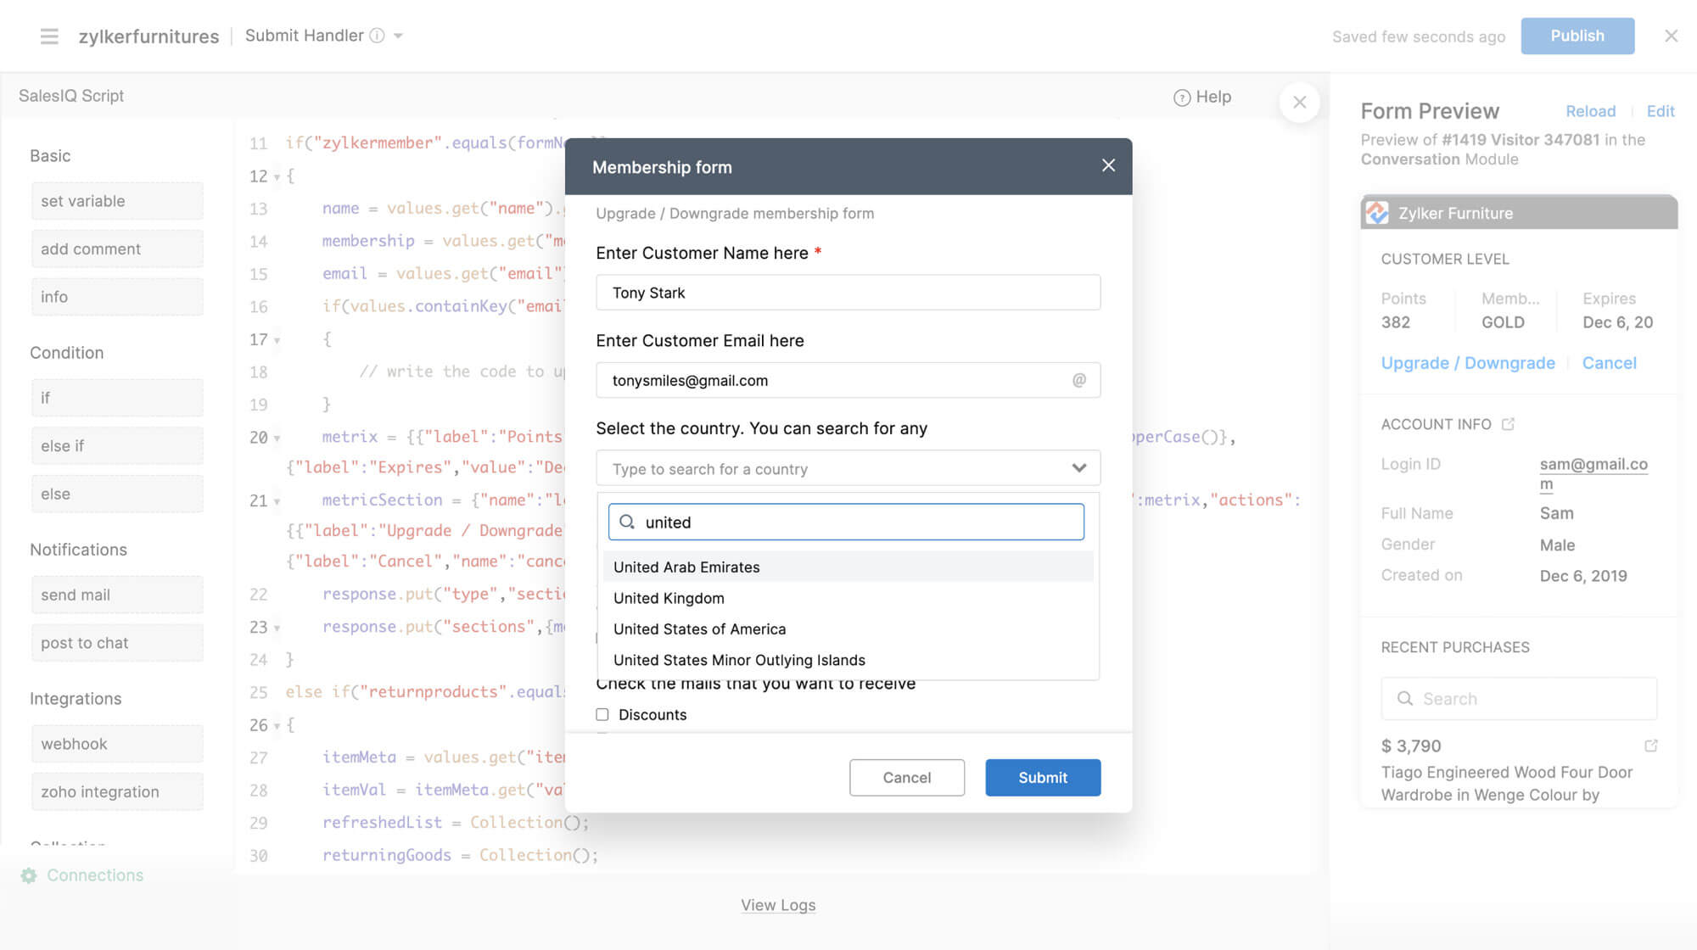Check the Discounts mail option
The image size is (1697, 950).
(x=602, y=714)
